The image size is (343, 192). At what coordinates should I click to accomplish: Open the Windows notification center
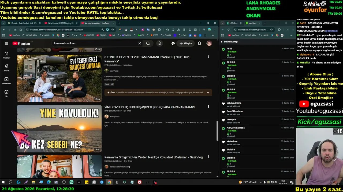pos(291,182)
